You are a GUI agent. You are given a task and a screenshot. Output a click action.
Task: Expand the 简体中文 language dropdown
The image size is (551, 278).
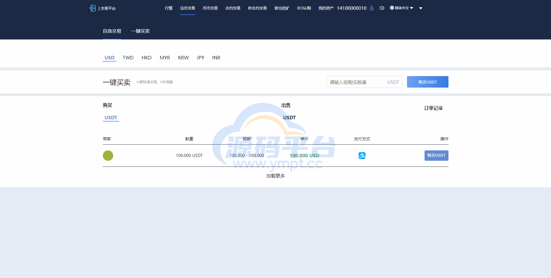click(402, 8)
